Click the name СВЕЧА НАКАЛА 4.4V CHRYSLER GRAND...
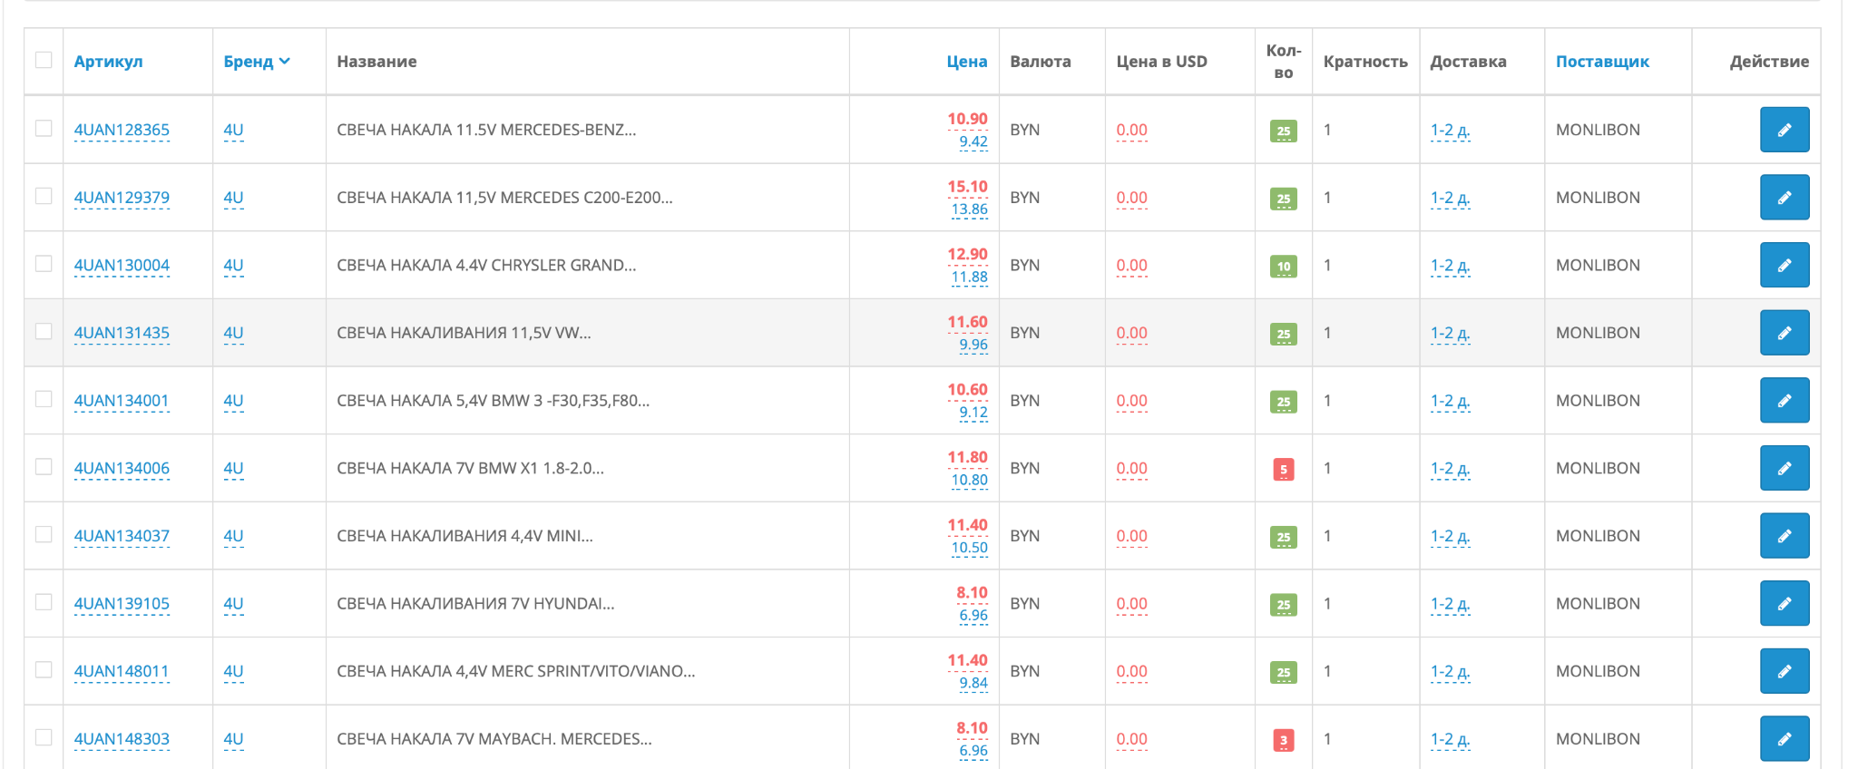The height and width of the screenshot is (769, 1858). (x=486, y=265)
